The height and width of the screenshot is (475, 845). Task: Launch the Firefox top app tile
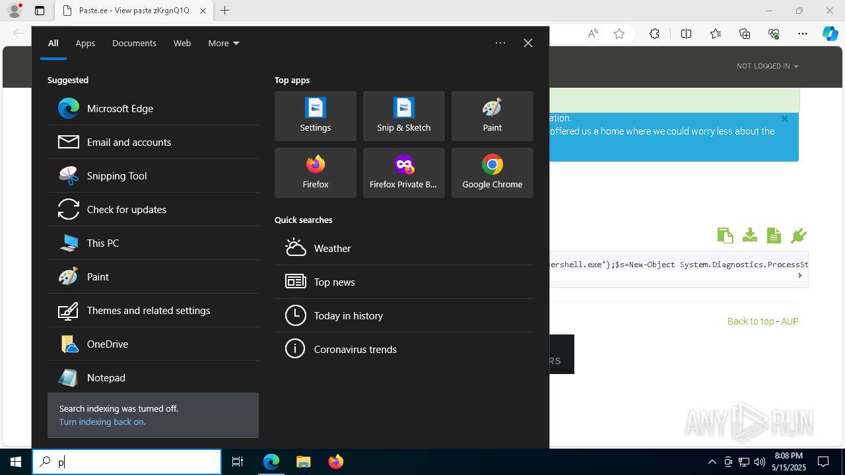pos(316,173)
